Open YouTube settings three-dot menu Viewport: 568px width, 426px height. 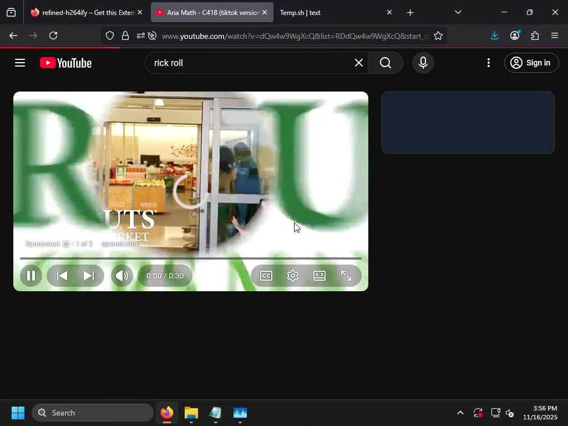(489, 63)
